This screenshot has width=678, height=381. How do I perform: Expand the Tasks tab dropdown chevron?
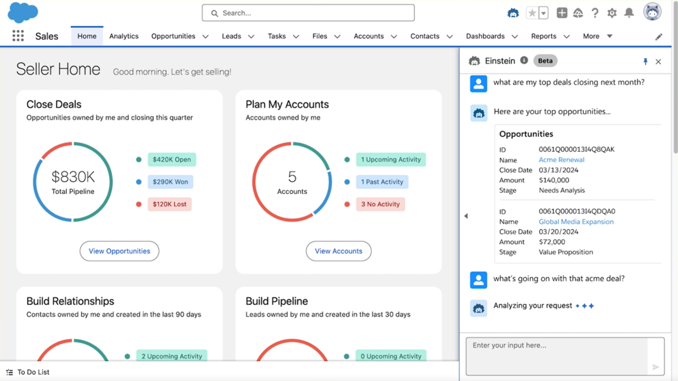pyautogui.click(x=296, y=36)
